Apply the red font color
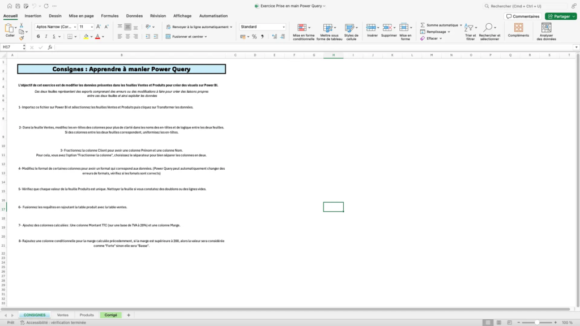 pyautogui.click(x=97, y=37)
